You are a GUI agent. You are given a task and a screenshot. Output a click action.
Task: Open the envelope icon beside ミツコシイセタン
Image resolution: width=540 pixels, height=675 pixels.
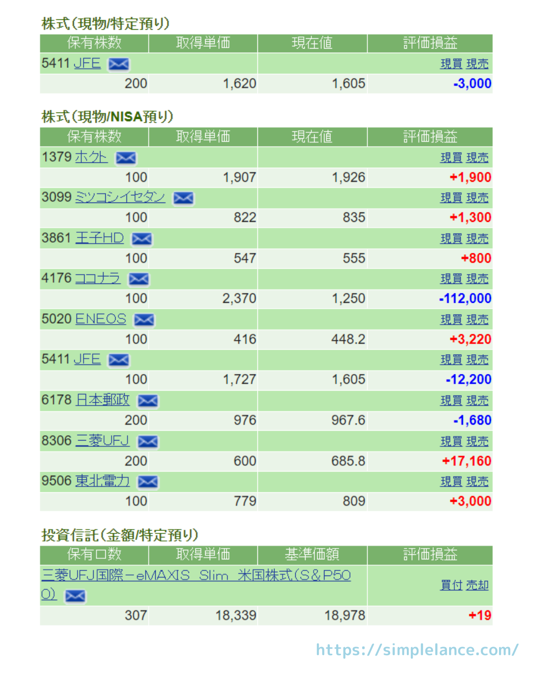[x=183, y=198]
